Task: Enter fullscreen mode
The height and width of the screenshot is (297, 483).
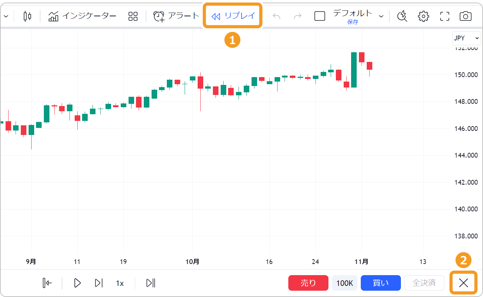Action: coord(444,16)
